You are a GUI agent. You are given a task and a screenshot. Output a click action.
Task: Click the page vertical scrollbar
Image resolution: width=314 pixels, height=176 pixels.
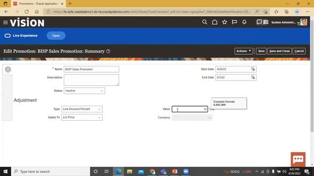tap(312, 76)
